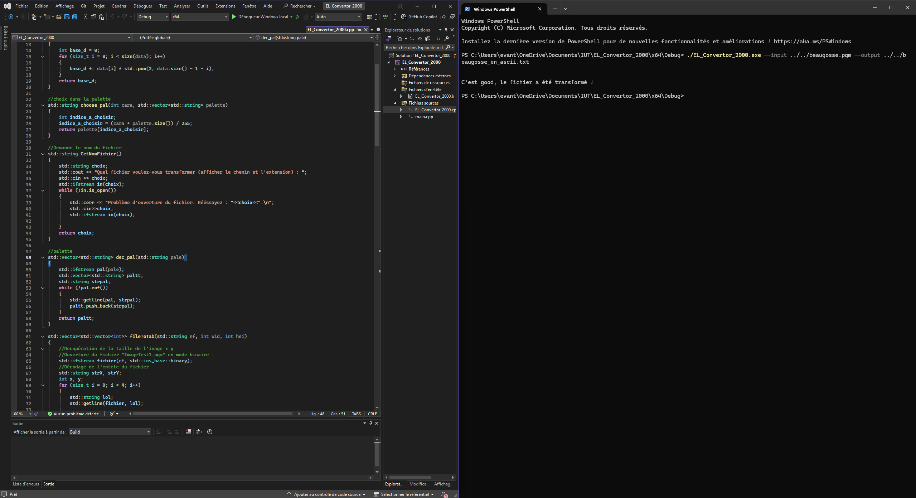Start the Débogueur Windows local green play button

pyautogui.click(x=234, y=17)
